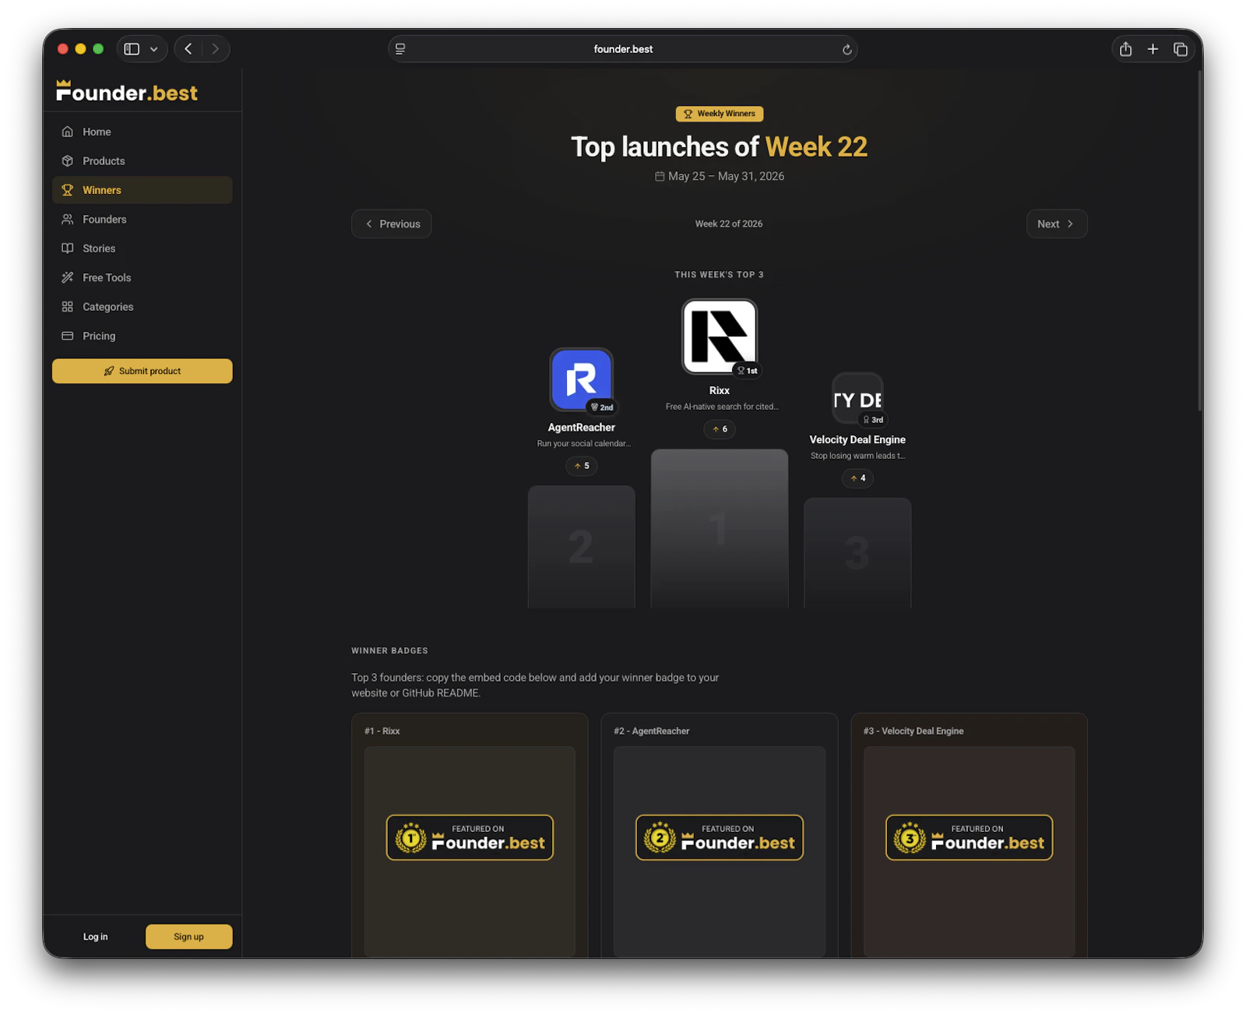Click the Pricing card icon
The height and width of the screenshot is (1015, 1246).
68,337
